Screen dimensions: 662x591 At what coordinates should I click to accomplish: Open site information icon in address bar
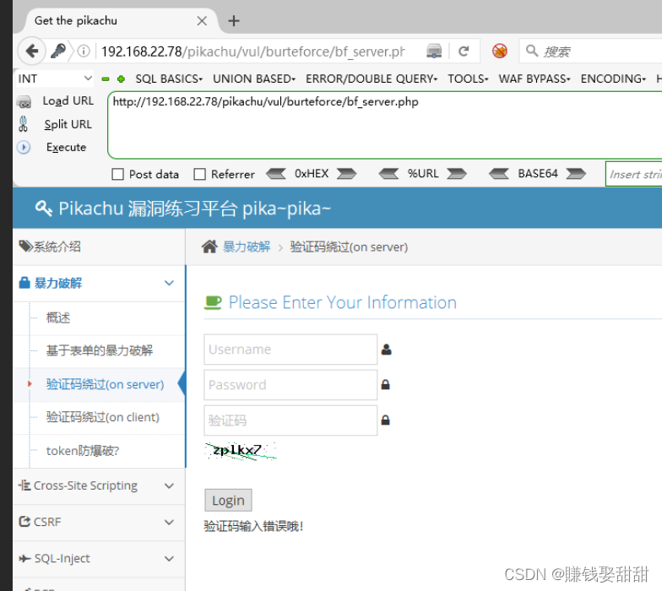point(84,51)
